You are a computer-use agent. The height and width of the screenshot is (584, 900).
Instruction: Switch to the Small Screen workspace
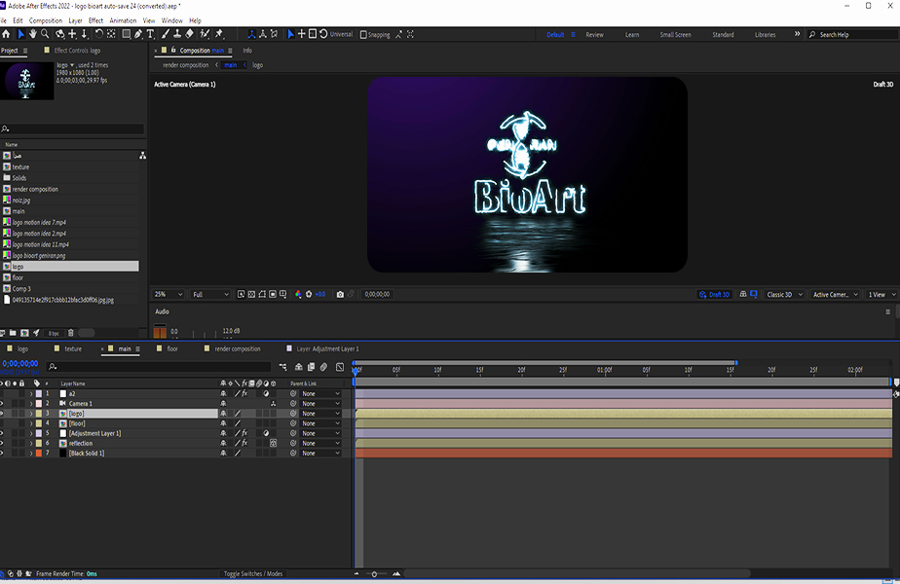click(676, 34)
